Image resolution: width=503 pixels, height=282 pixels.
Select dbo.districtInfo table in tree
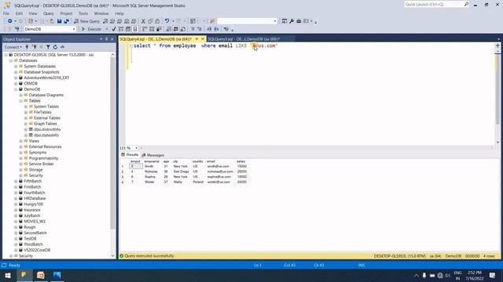[47, 129]
